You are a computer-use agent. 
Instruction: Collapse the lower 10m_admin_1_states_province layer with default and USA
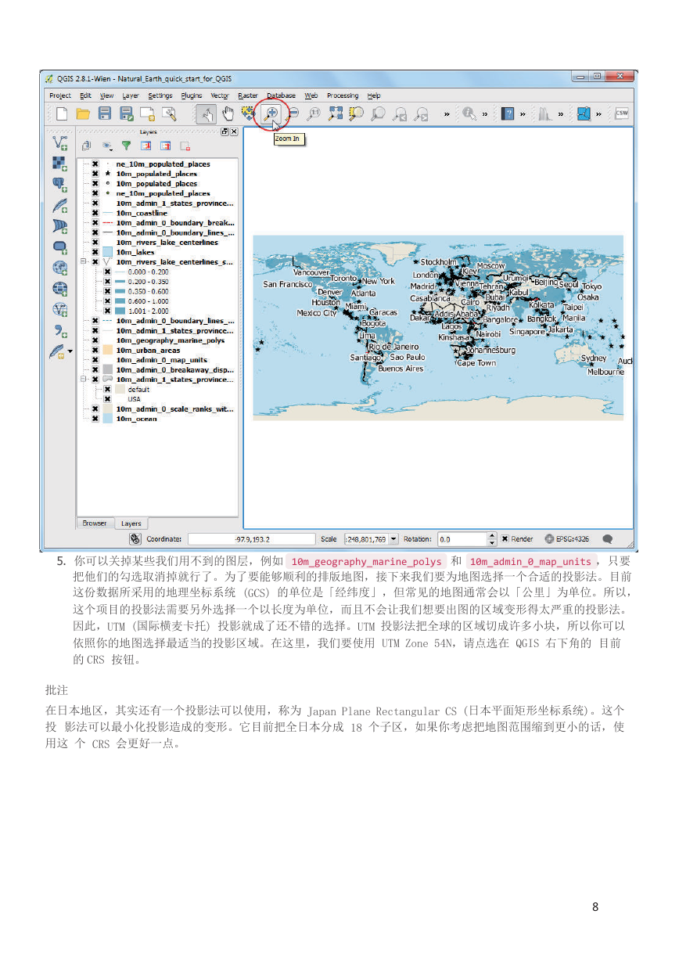pyautogui.click(x=84, y=380)
